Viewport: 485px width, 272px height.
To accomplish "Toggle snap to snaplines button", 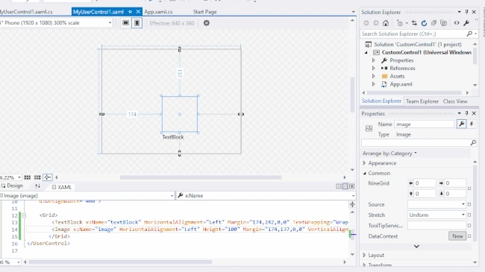I will pos(47,177).
